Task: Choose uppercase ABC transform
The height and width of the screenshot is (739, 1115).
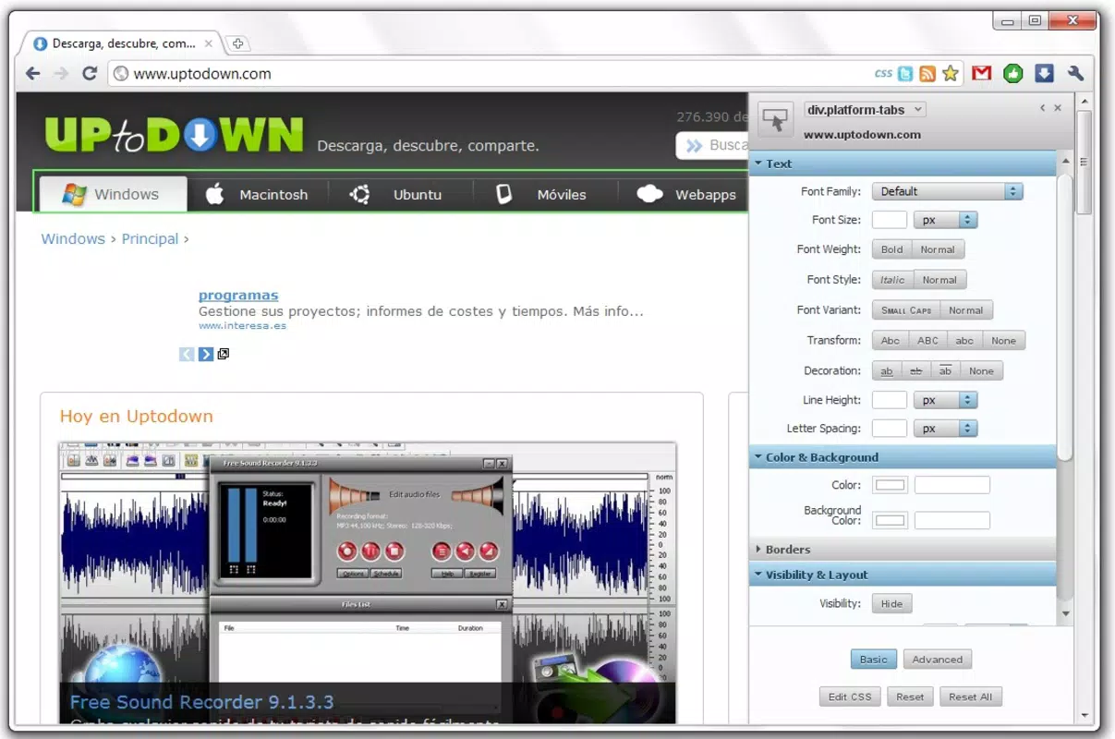Action: point(927,341)
